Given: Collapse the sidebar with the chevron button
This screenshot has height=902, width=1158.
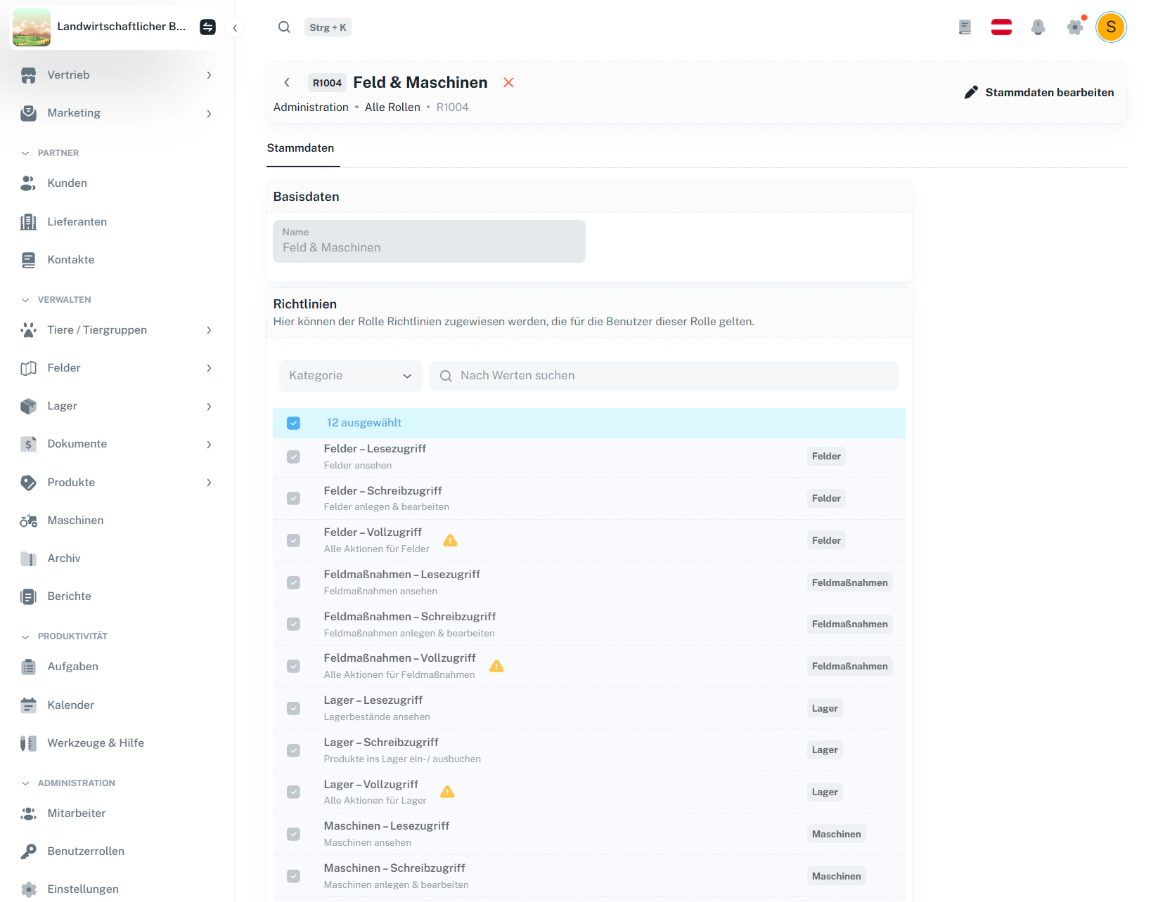Looking at the screenshot, I should pyautogui.click(x=235, y=28).
